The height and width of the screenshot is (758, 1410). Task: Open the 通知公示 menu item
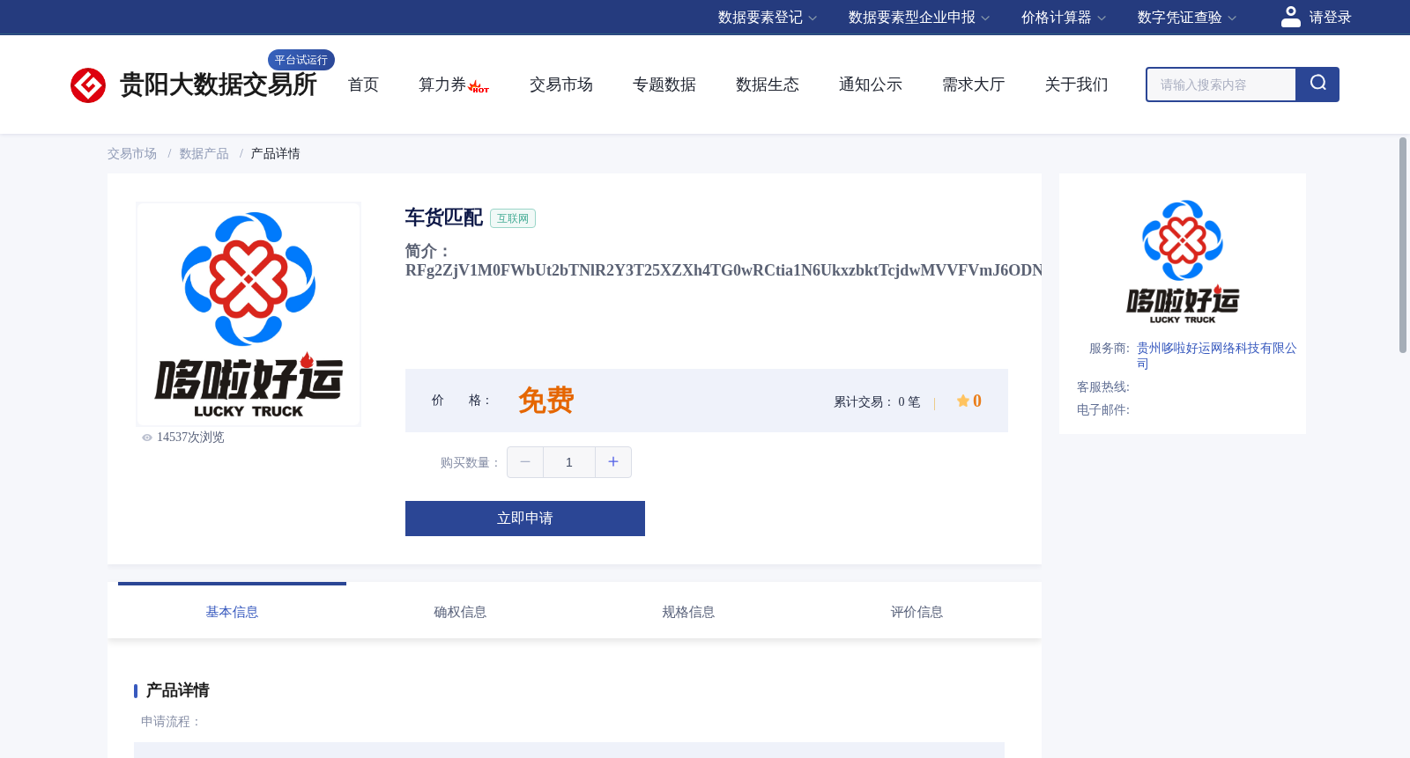coord(871,85)
